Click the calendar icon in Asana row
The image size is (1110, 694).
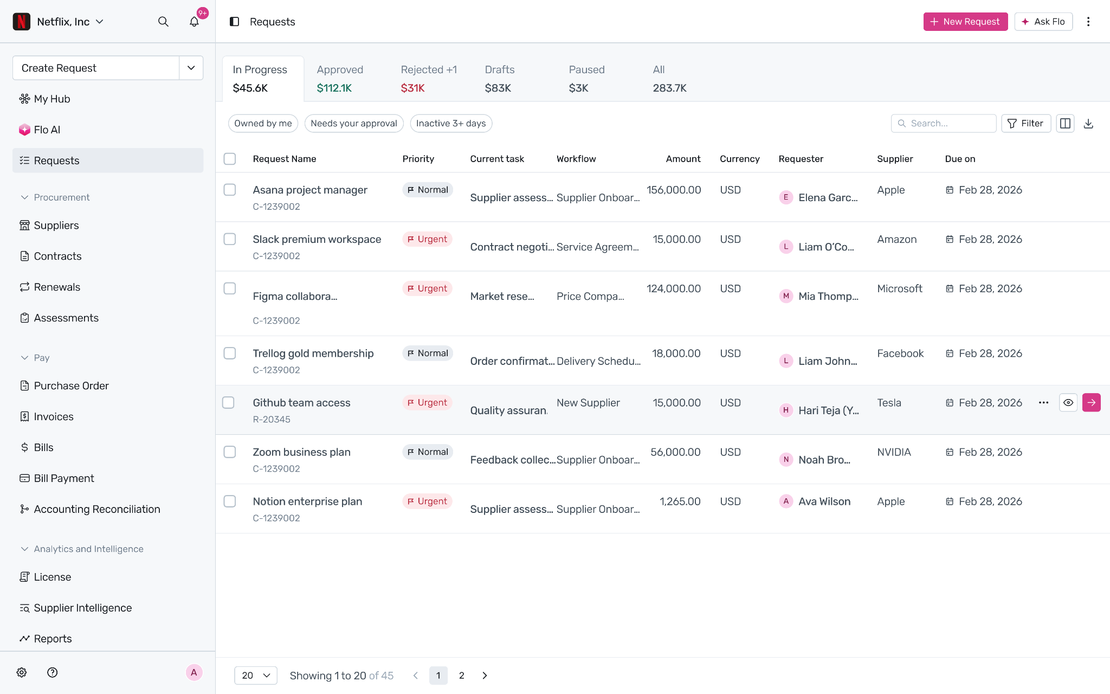pos(950,190)
